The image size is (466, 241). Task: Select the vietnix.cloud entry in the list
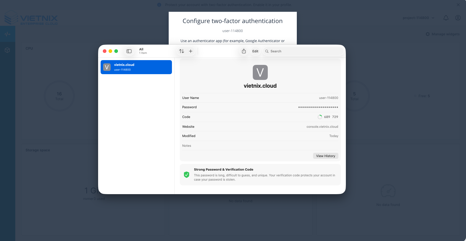136,67
